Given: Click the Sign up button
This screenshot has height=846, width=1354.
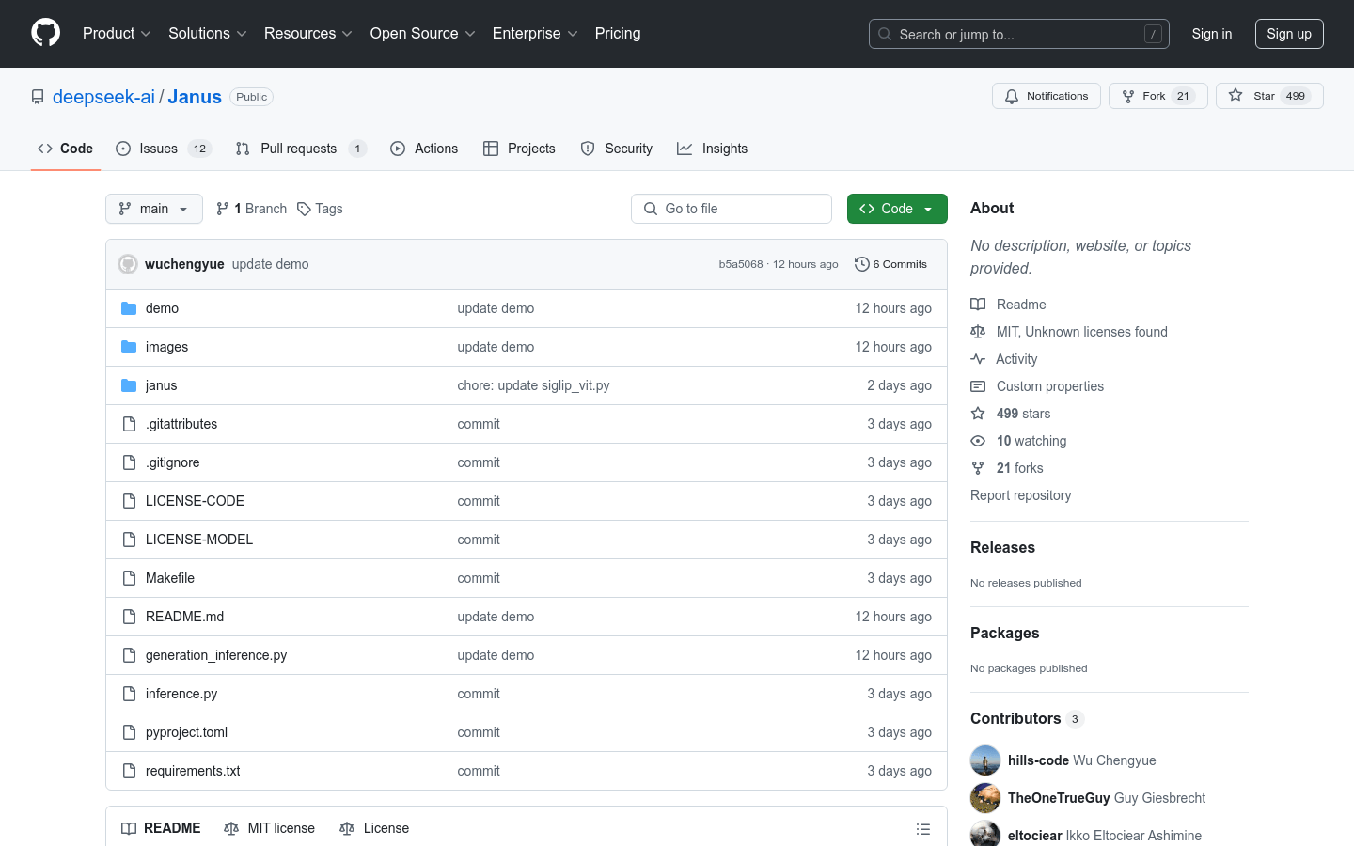Looking at the screenshot, I should pos(1288,34).
